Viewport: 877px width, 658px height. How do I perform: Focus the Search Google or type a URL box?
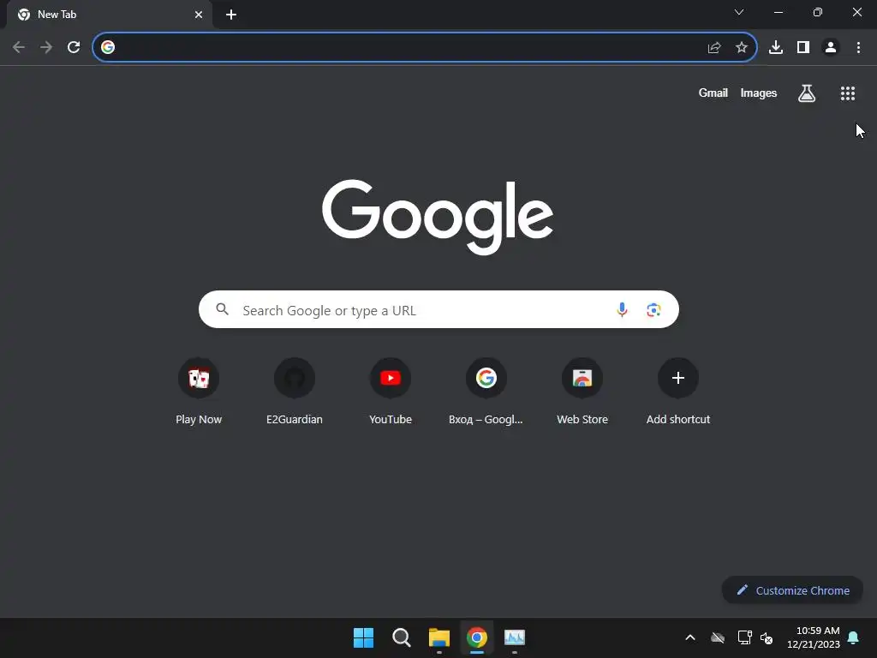(x=438, y=309)
